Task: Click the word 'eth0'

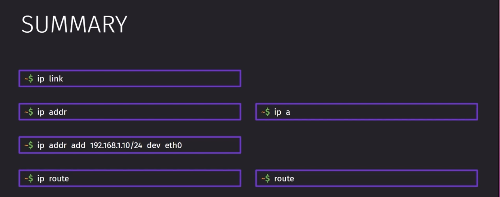Action: 173,145
